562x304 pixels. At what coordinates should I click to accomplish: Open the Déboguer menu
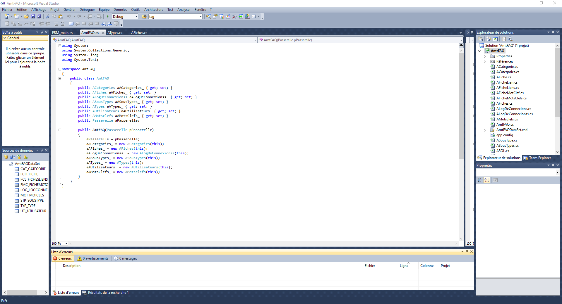click(87, 9)
